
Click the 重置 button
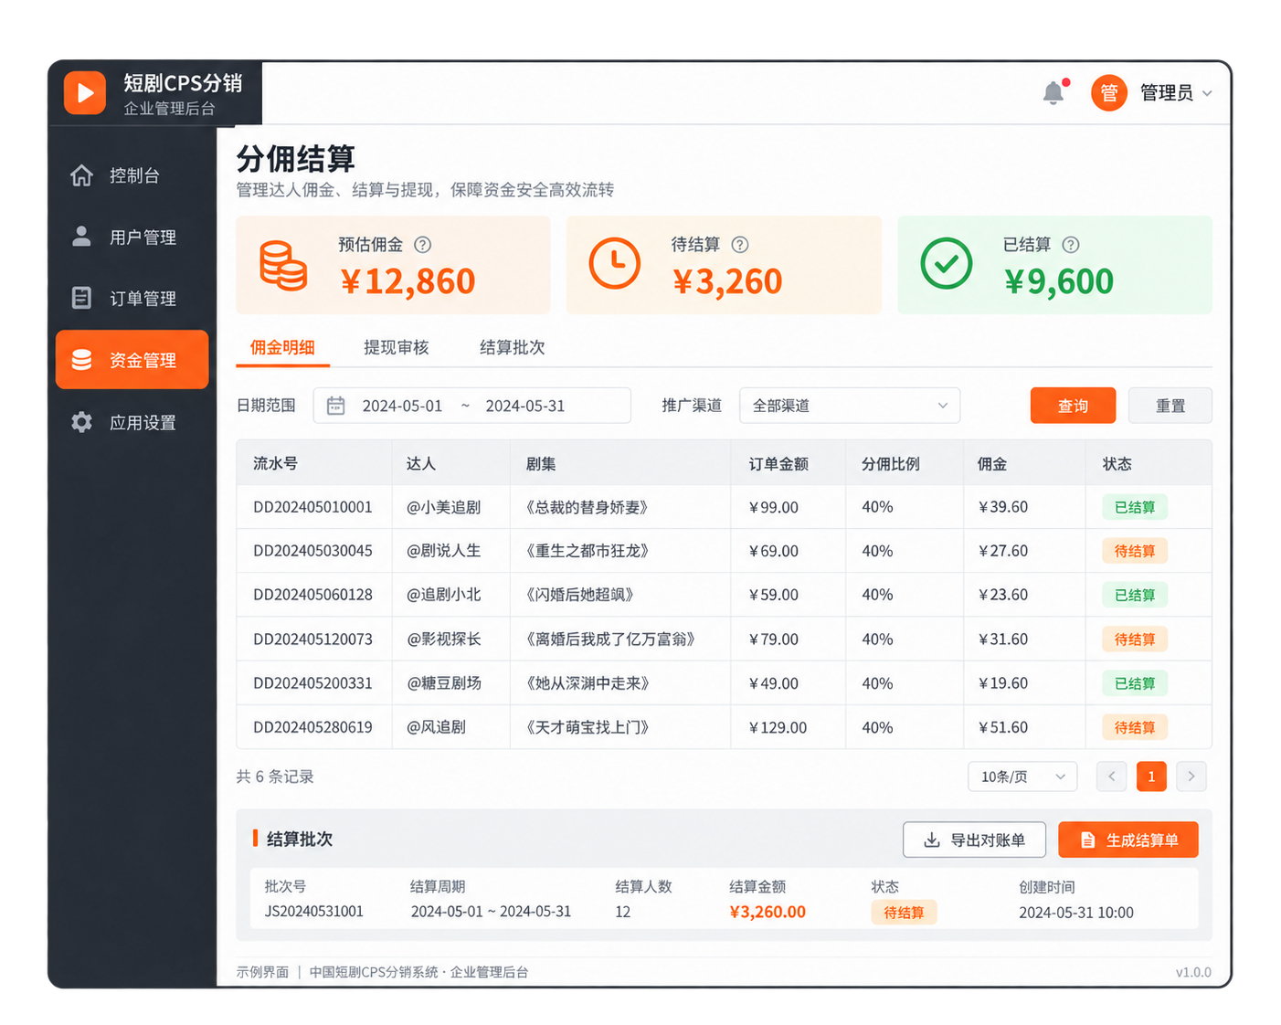point(1170,406)
